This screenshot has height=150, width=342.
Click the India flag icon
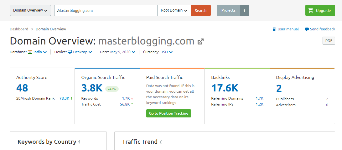tap(30, 52)
